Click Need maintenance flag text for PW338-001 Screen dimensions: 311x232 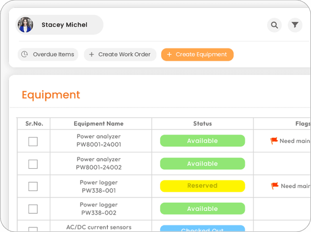(296, 186)
